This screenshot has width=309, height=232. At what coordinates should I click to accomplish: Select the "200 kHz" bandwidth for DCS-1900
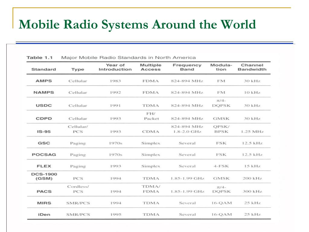pos(253,178)
